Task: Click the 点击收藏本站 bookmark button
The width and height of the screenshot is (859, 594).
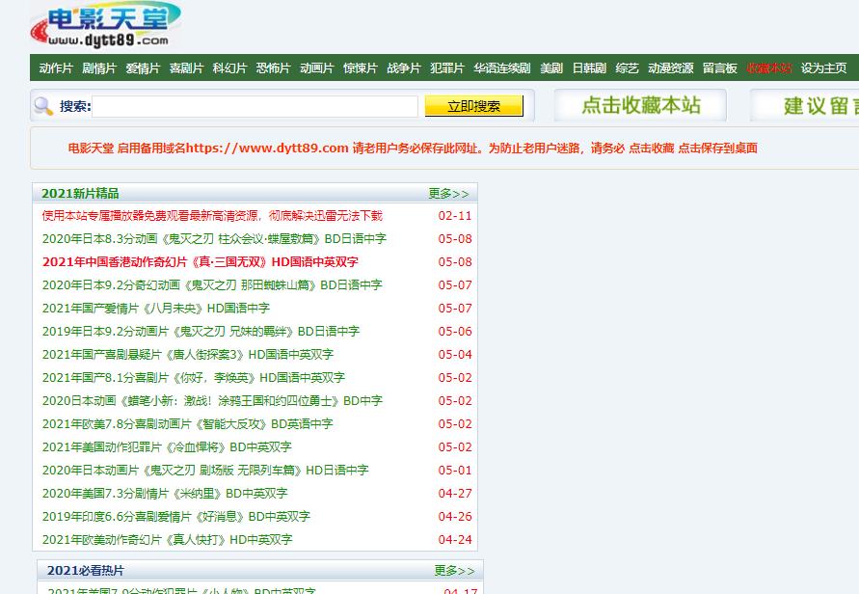Action: [x=640, y=106]
